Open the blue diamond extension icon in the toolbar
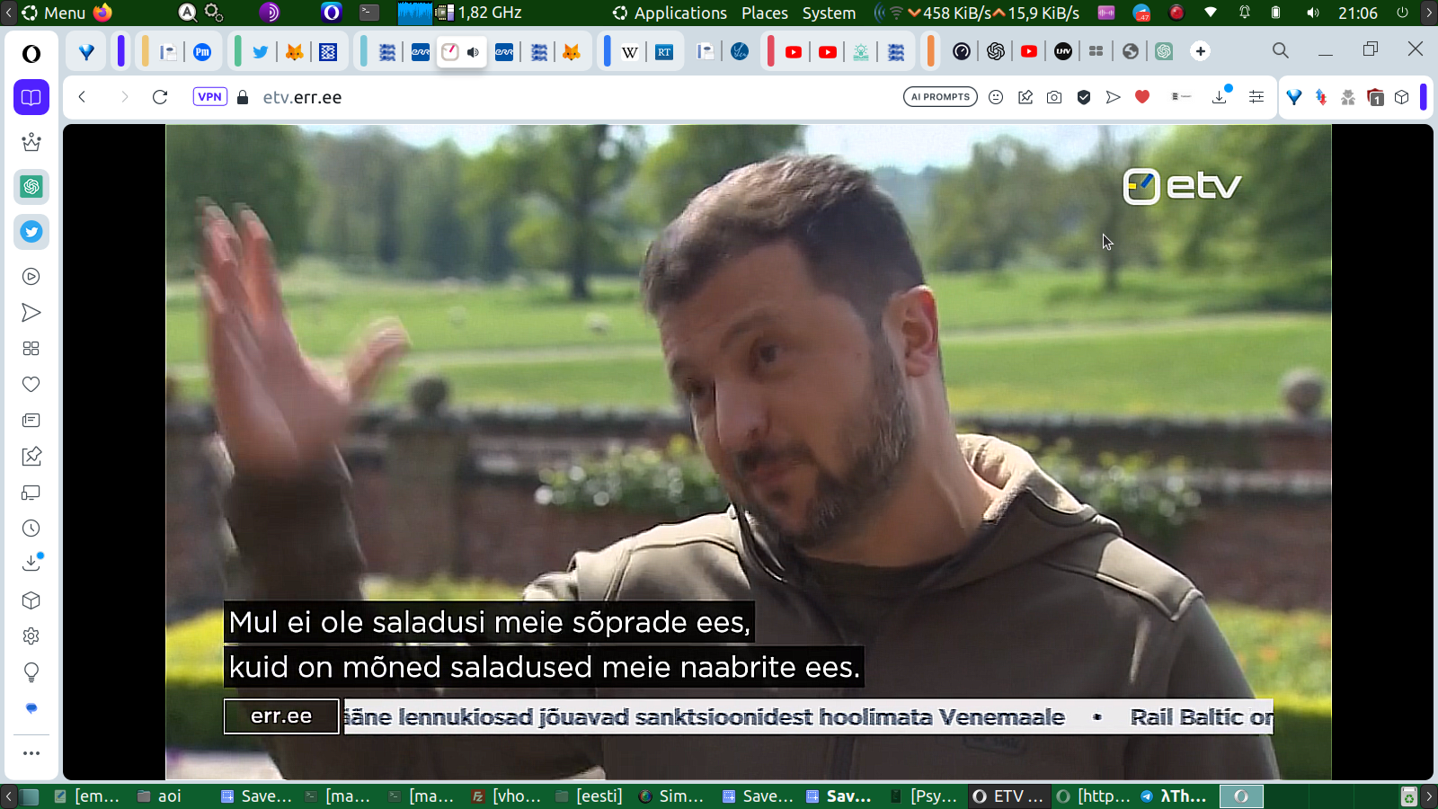 [1294, 97]
